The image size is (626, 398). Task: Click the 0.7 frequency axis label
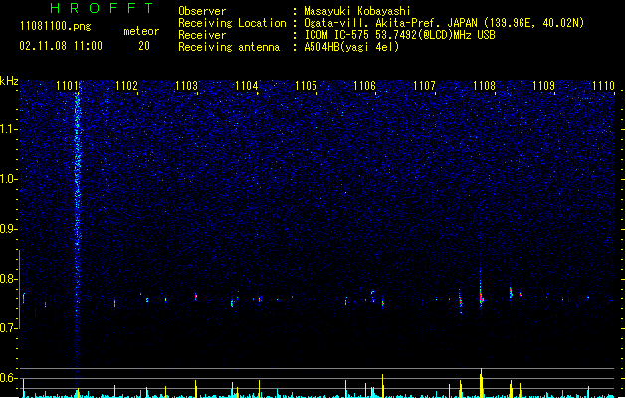click(8, 328)
